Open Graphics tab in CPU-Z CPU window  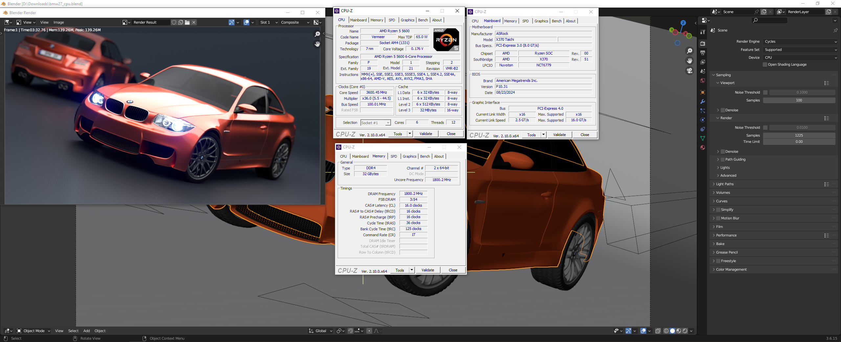(407, 20)
